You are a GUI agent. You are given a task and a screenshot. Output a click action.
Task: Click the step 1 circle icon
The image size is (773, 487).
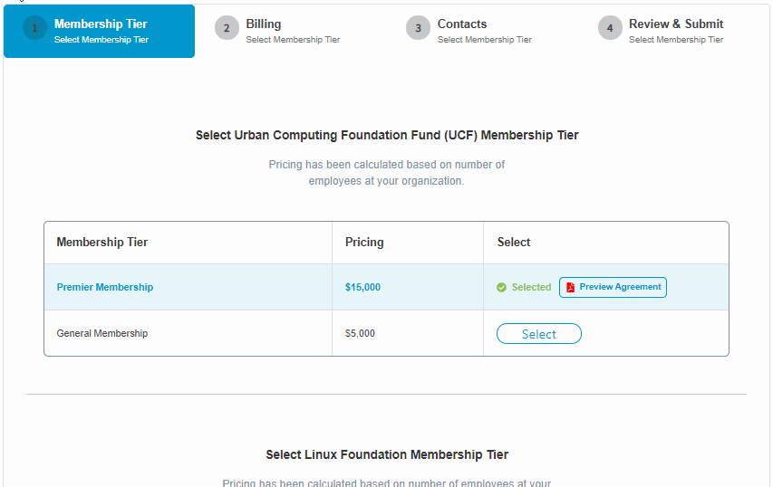tap(34, 28)
